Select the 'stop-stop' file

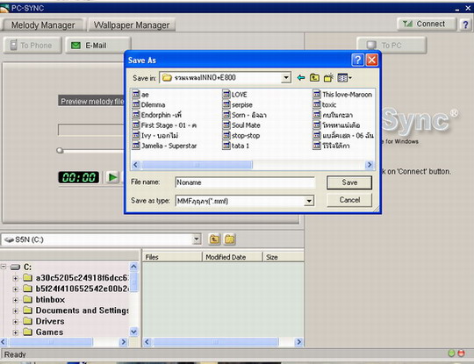[x=241, y=136]
